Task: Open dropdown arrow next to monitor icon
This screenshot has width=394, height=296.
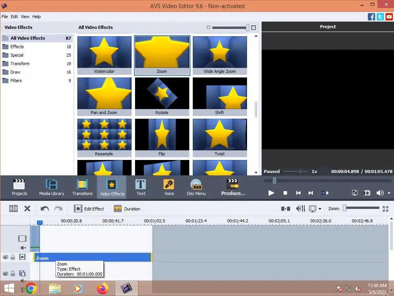Action: [320, 209]
